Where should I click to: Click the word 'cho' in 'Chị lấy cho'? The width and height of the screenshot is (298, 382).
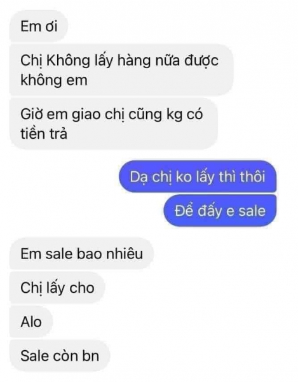point(82,288)
